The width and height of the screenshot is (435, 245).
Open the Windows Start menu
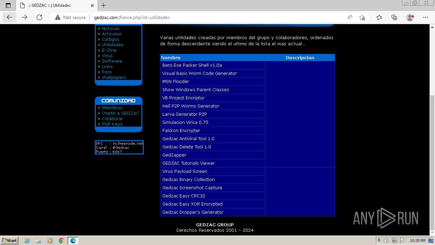point(10,240)
